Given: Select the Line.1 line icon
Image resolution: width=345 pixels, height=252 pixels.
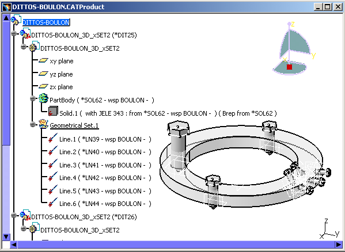Looking at the screenshot, I should (x=53, y=138).
